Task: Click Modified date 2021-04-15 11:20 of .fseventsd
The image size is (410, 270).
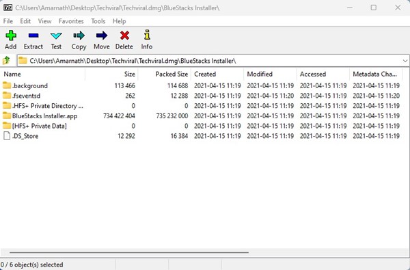Action: click(271, 96)
